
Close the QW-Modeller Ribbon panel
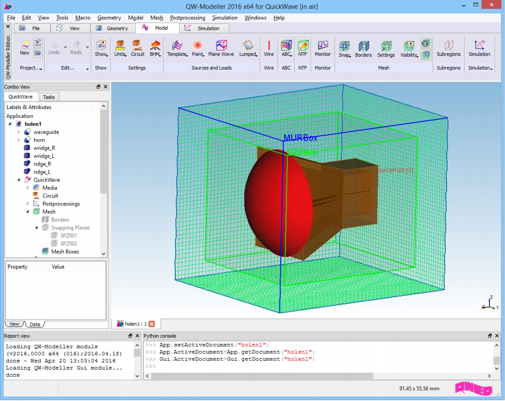coord(8,26)
